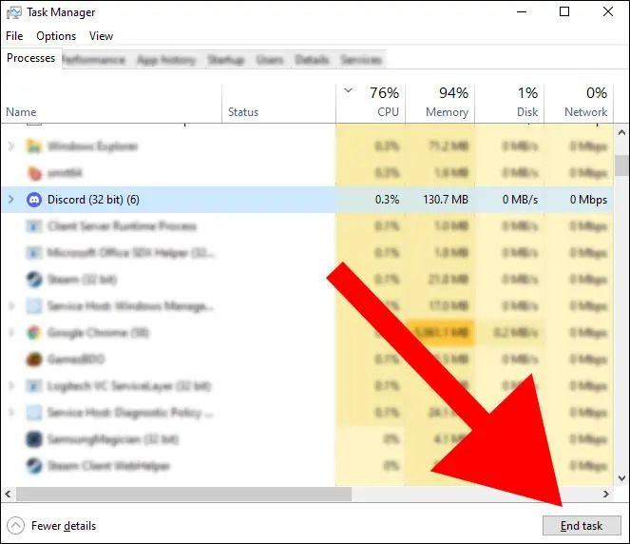Viewport: 630px width, 544px height.
Task: Switch to the Processes tab
Action: point(31,58)
